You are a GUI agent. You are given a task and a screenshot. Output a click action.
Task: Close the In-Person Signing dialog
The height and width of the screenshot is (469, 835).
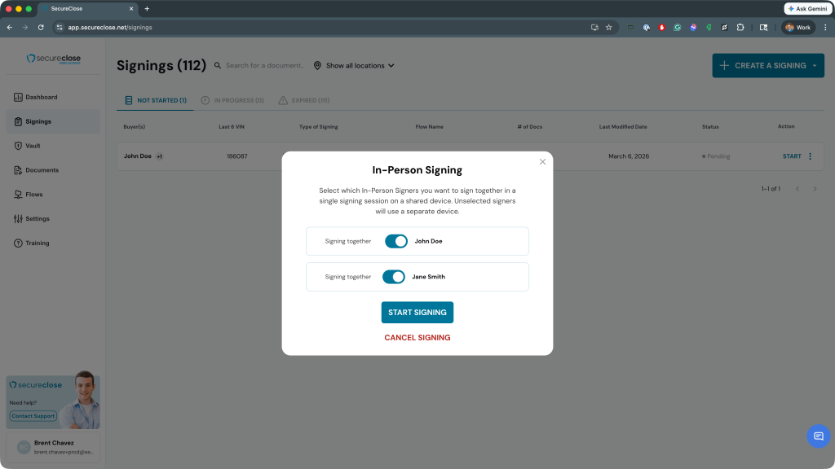[x=542, y=162]
